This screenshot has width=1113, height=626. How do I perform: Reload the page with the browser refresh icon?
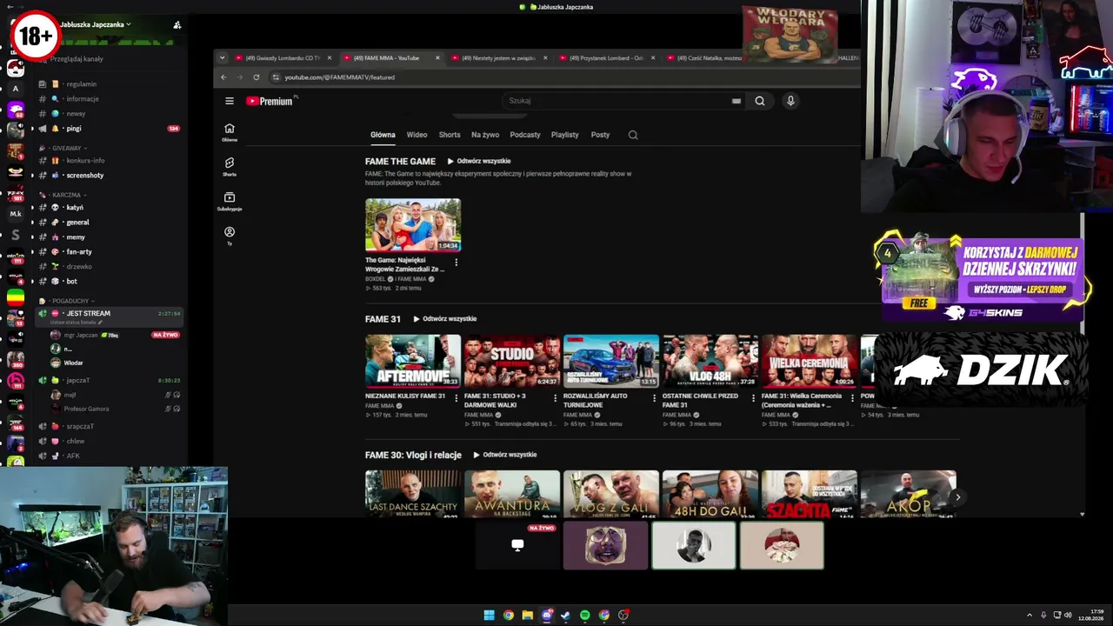(x=257, y=77)
